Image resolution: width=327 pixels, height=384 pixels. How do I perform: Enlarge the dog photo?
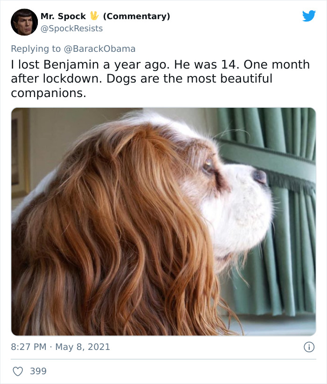(163, 219)
